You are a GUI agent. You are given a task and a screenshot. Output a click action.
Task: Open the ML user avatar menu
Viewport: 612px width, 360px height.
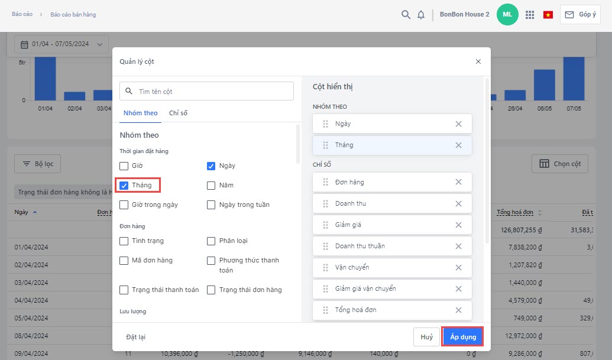tap(507, 15)
